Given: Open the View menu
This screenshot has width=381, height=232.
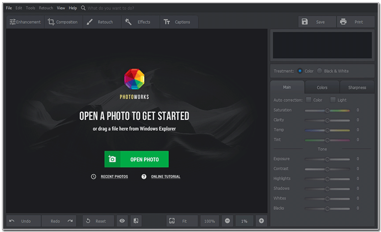Looking at the screenshot, I should click(61, 8).
